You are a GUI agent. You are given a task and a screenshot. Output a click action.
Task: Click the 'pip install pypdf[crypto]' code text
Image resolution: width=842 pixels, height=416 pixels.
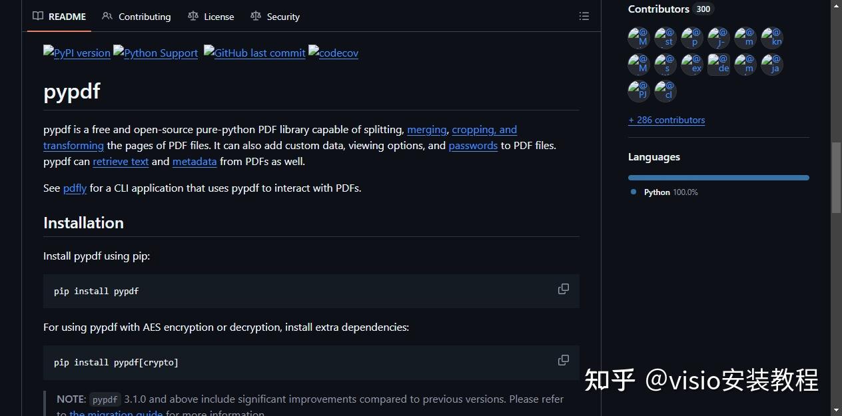tap(116, 363)
